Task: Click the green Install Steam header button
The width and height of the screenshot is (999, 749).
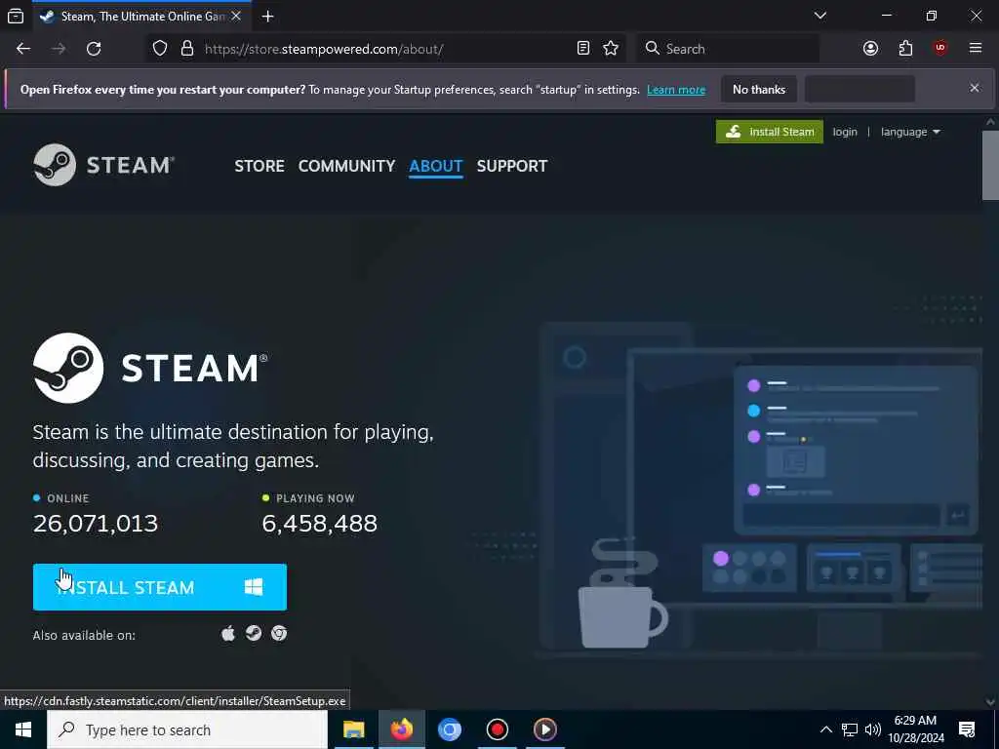Action: pos(770,132)
